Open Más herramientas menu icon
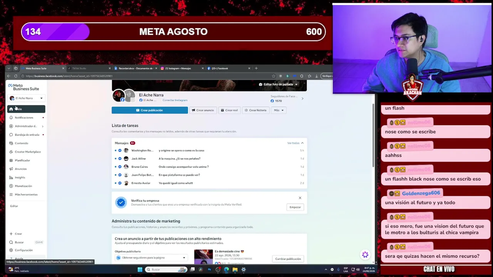The height and width of the screenshot is (277, 493). (11, 194)
